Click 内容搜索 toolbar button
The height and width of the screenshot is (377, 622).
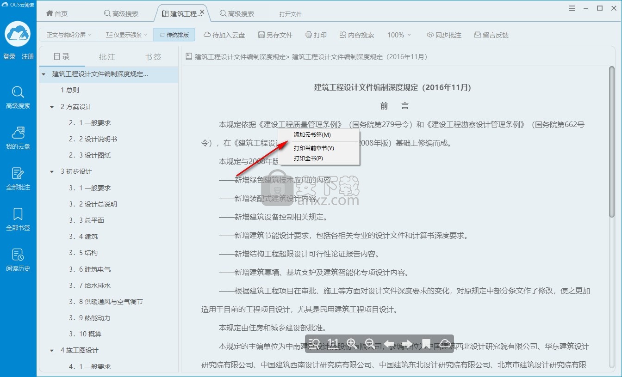coord(356,35)
